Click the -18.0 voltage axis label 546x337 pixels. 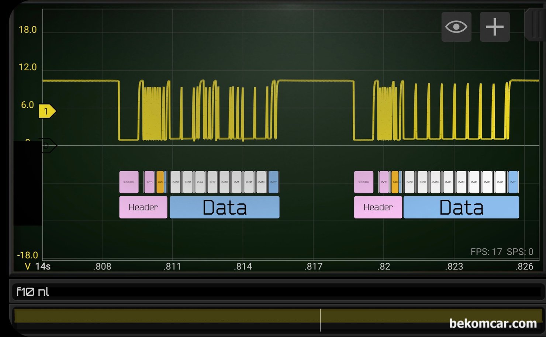click(x=28, y=255)
